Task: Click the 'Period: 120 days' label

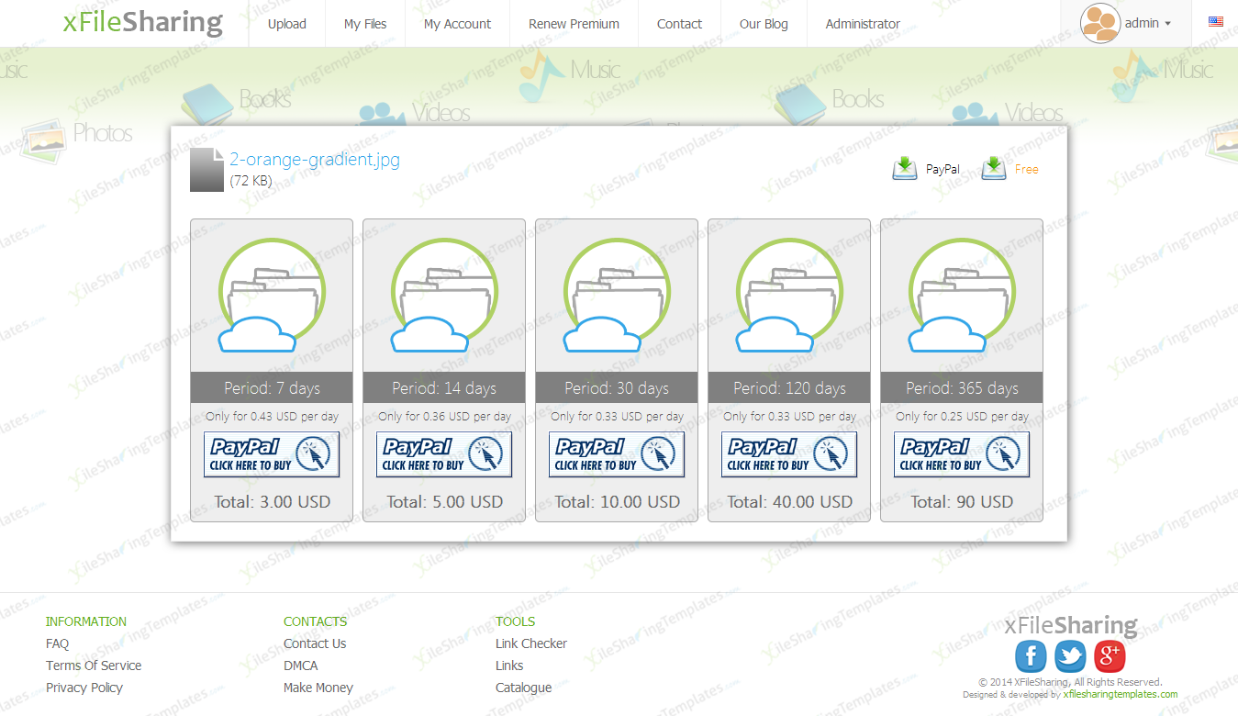Action: (x=789, y=388)
